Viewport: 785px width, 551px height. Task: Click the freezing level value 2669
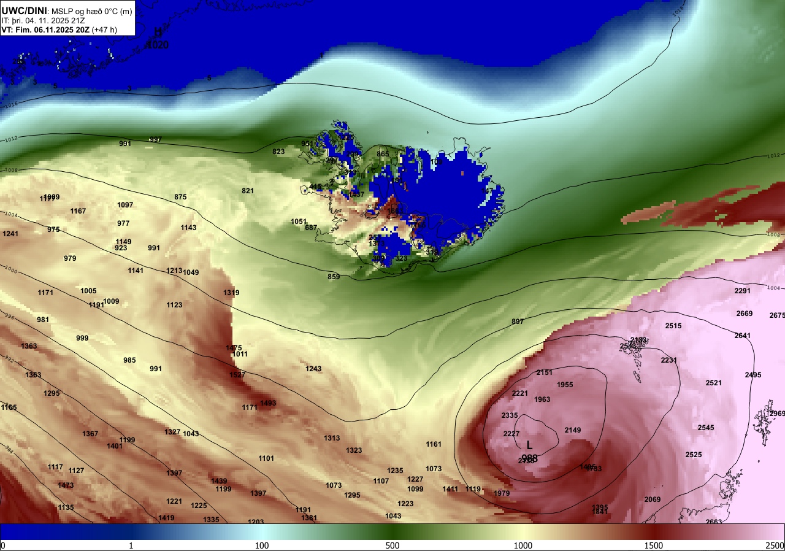click(745, 314)
